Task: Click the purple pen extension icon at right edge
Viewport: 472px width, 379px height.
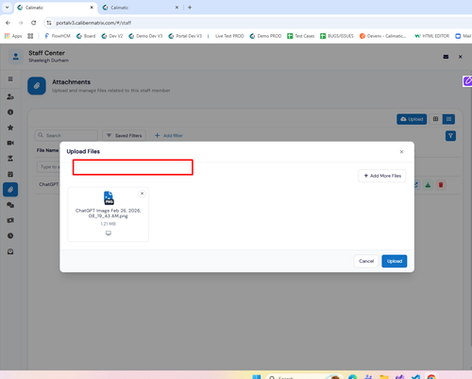Action: tap(467, 81)
